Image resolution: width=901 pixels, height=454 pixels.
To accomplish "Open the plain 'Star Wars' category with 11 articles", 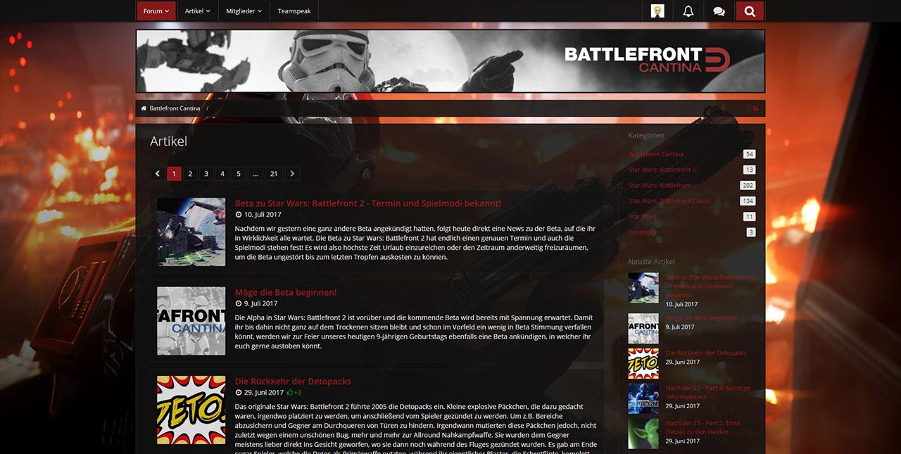I will pyautogui.click(x=643, y=216).
